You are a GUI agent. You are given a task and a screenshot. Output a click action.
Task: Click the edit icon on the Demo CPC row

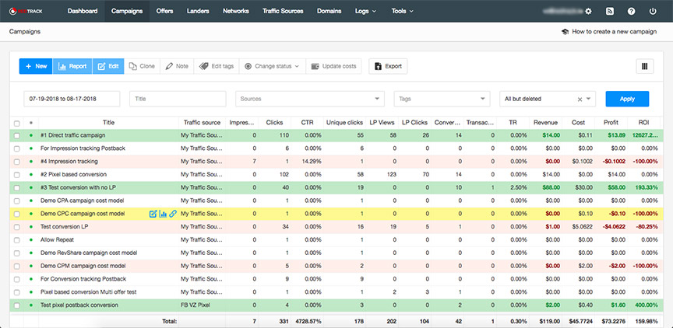coord(153,214)
